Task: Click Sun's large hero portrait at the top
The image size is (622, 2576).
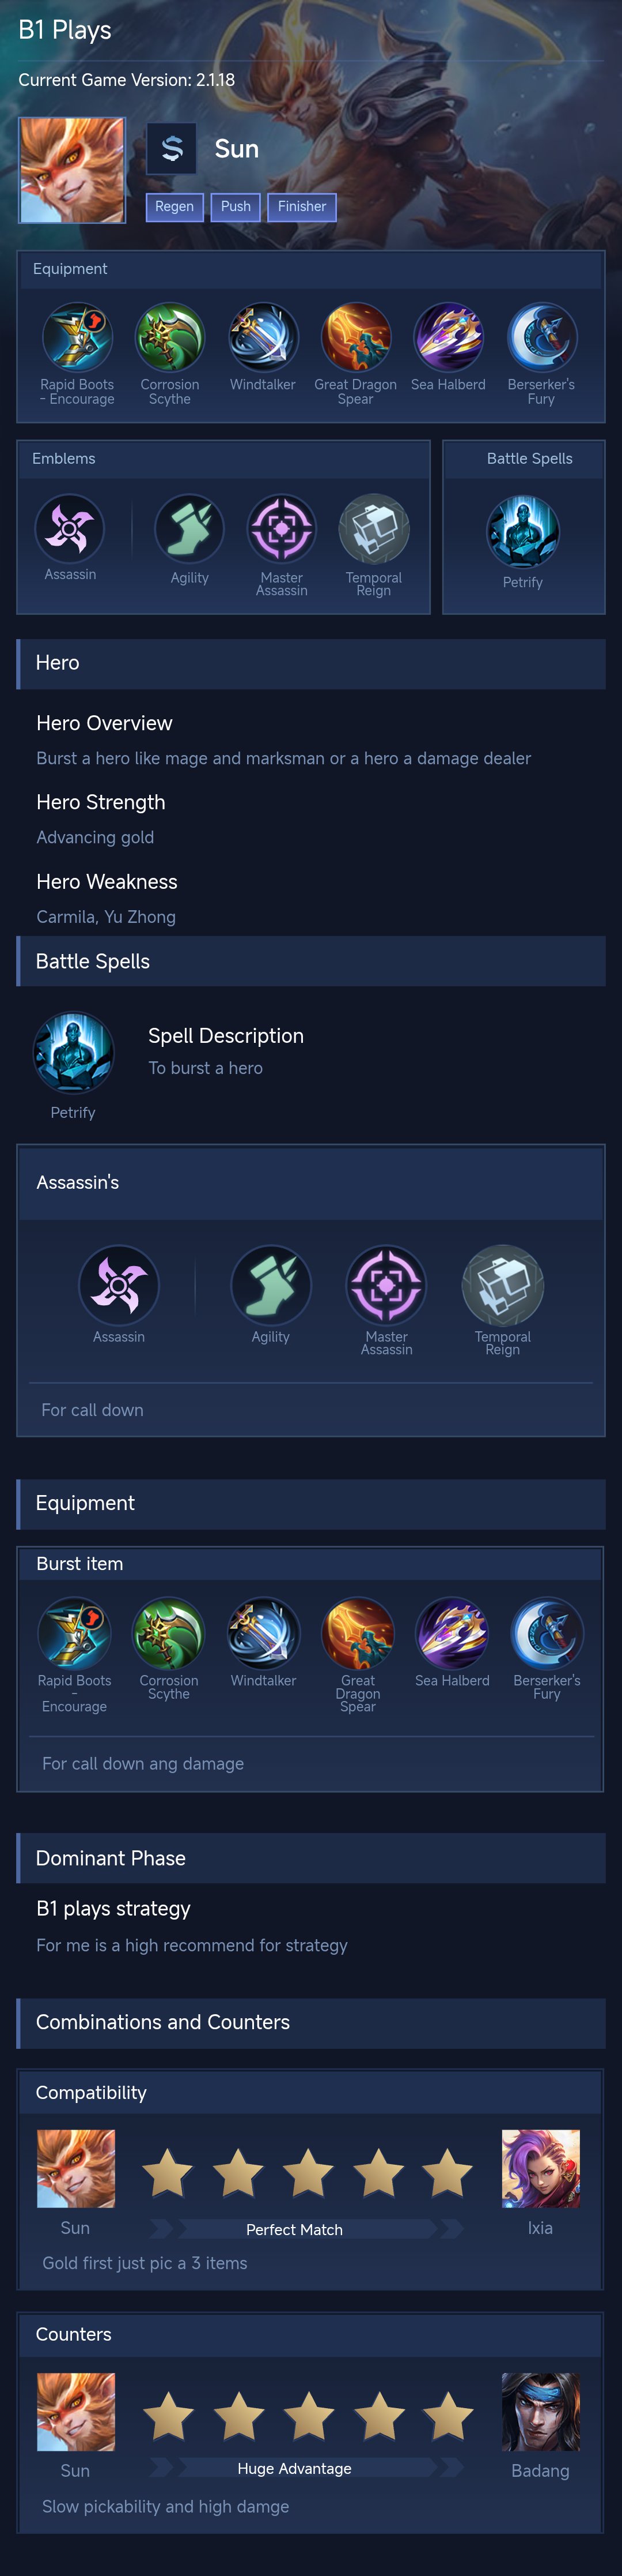Action: (x=72, y=170)
